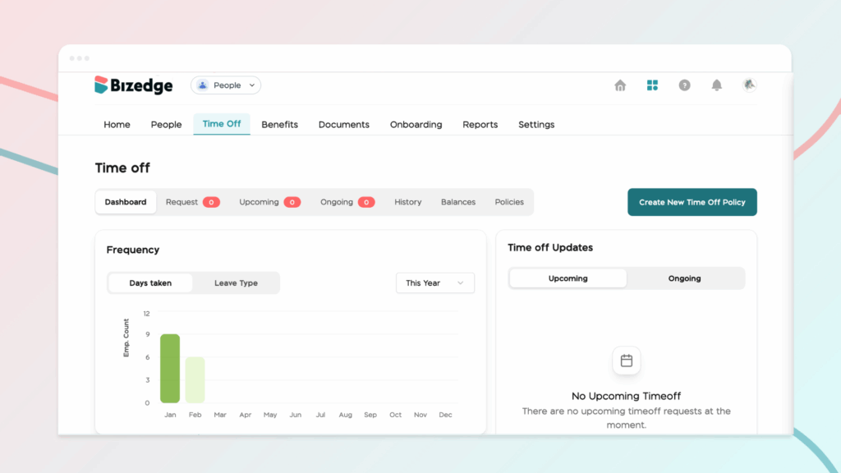Select Upcoming in Time off Updates
841x473 pixels.
click(x=568, y=278)
